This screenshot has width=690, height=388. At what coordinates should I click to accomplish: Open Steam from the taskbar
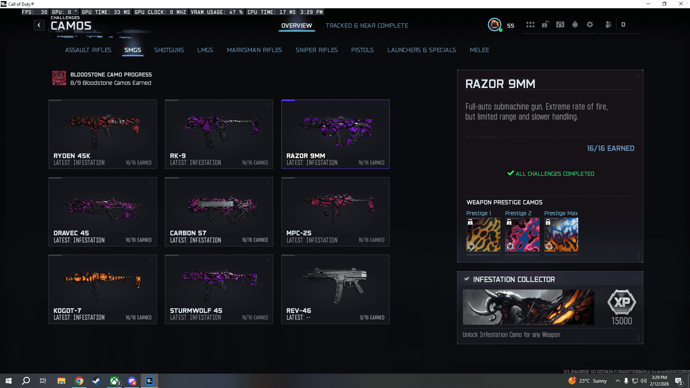tap(96, 381)
